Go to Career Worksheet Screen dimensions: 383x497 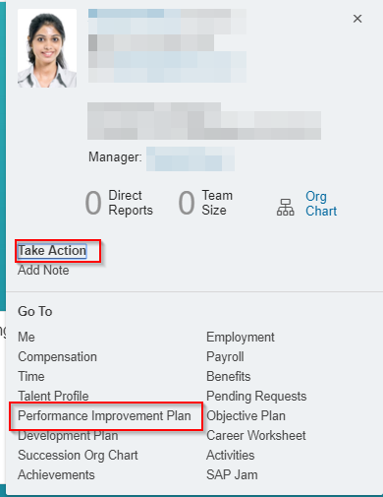point(256,436)
